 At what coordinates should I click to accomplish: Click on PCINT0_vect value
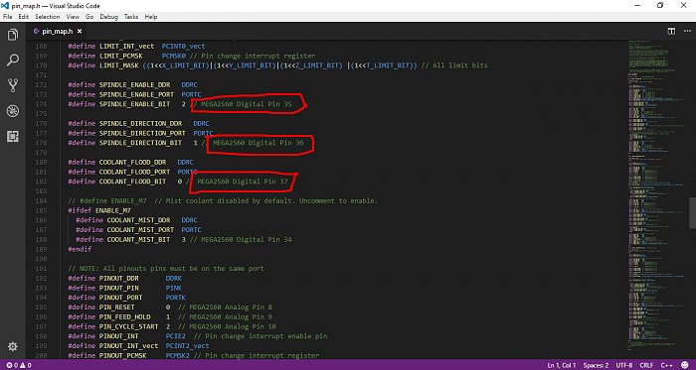coord(183,46)
